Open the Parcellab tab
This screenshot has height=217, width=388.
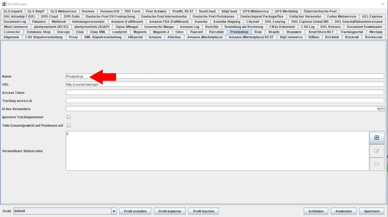pyautogui.click(x=216, y=32)
